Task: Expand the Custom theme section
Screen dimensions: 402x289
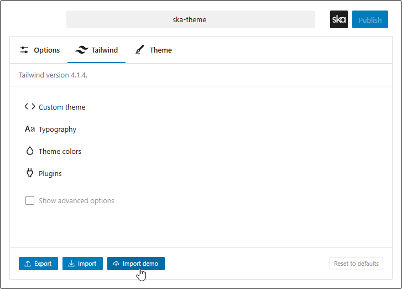Action: pos(62,107)
